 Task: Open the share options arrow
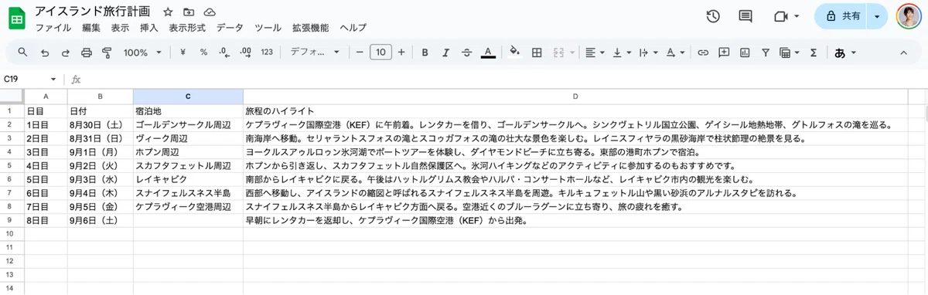[x=878, y=16]
